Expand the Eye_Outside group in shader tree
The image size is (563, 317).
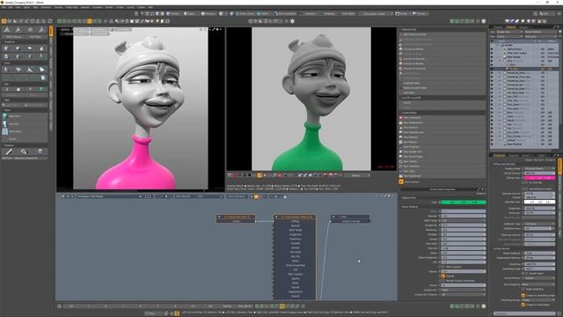tap(500, 136)
